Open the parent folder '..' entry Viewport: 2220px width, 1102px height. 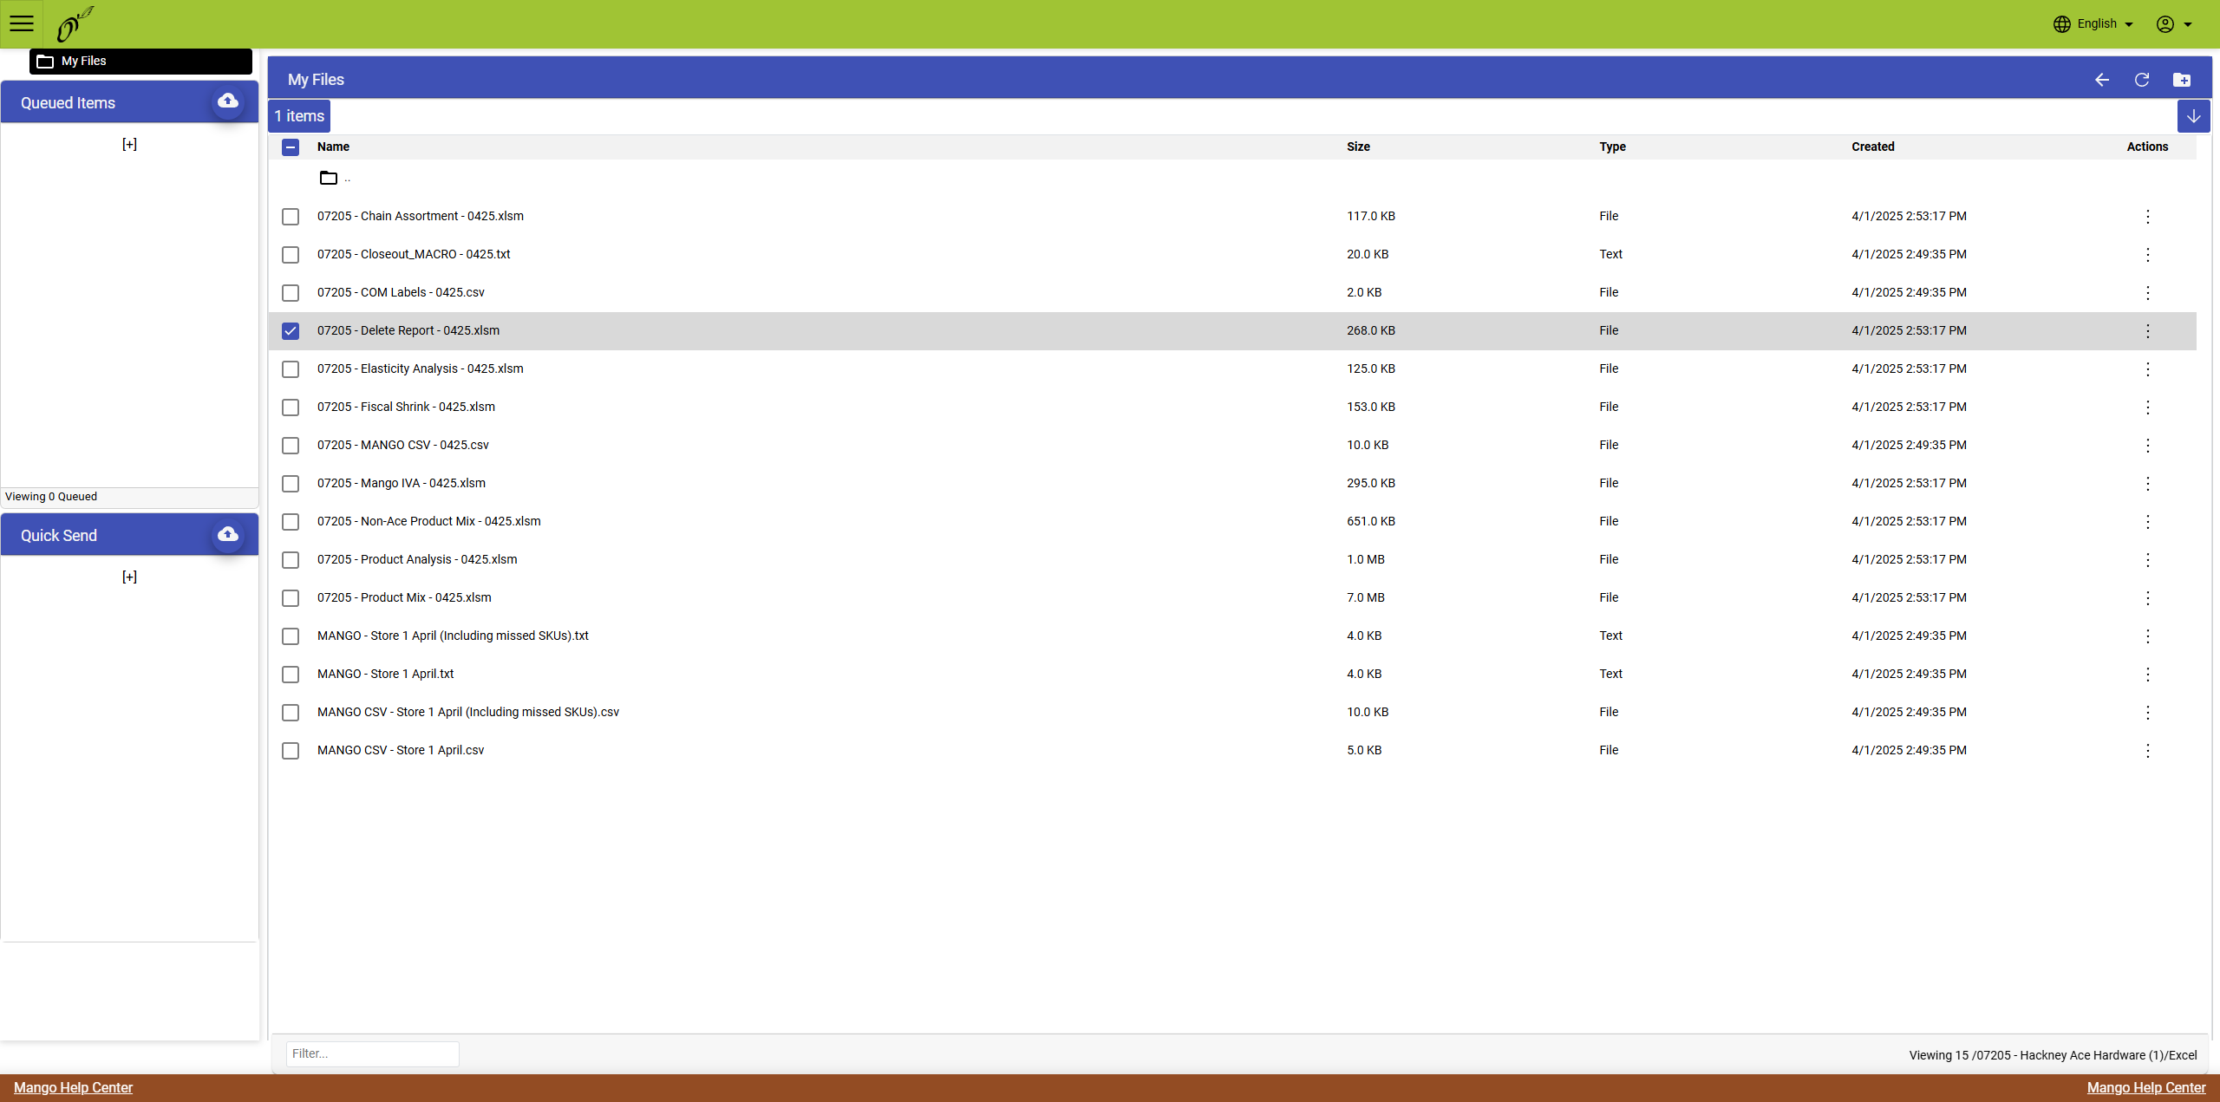(x=335, y=179)
